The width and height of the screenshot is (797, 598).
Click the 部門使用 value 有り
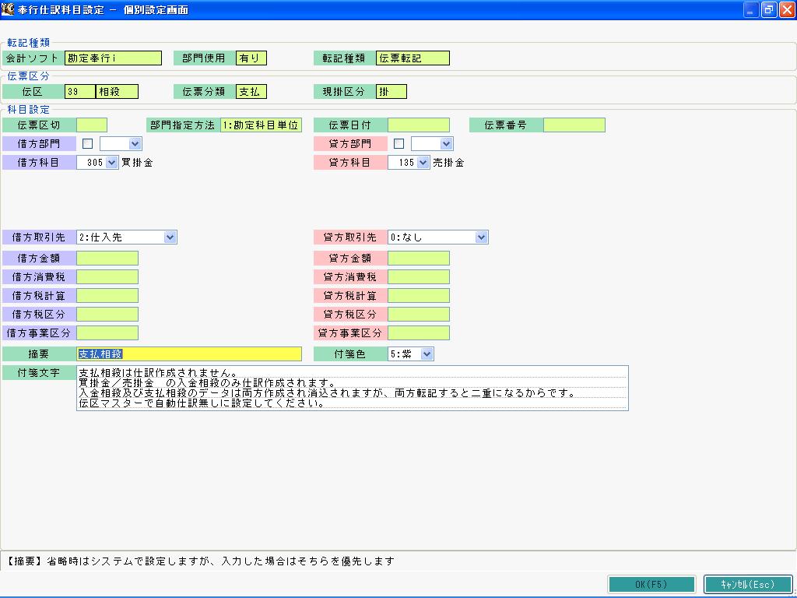pos(251,58)
